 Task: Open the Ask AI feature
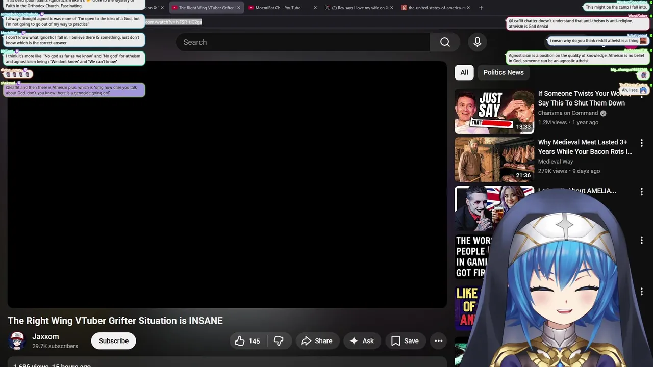pyautogui.click(x=361, y=341)
